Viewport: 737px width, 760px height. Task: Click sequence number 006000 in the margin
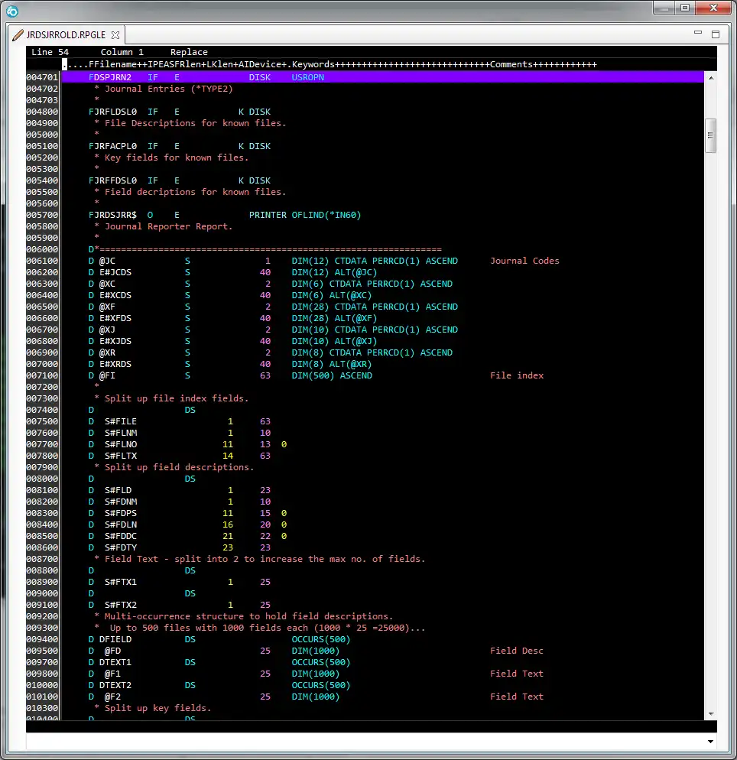click(42, 249)
